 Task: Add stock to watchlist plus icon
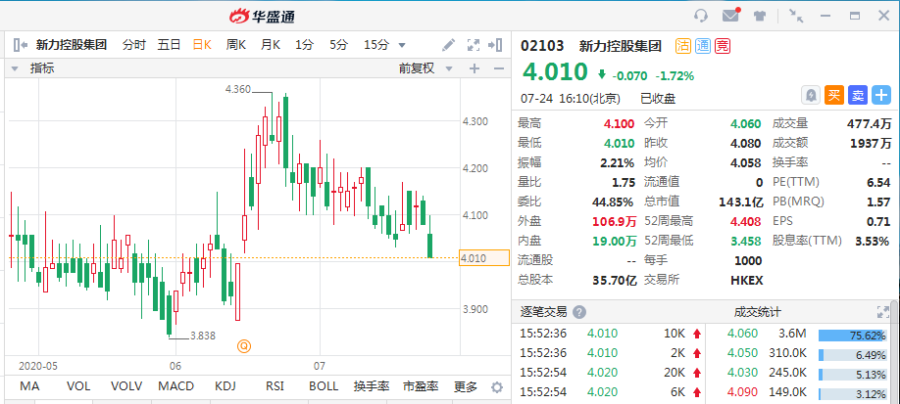[x=881, y=95]
